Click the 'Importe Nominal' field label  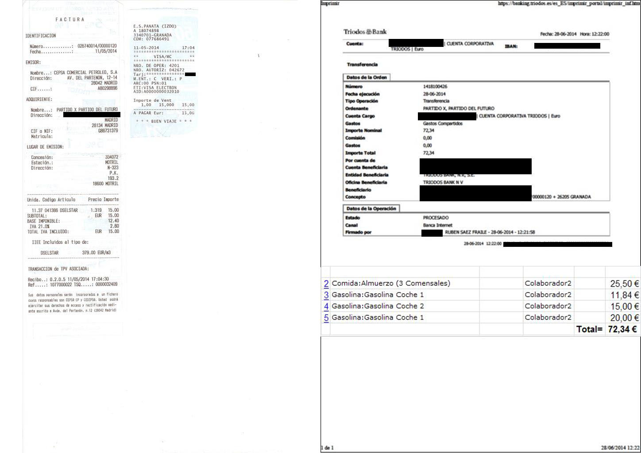pos(363,131)
